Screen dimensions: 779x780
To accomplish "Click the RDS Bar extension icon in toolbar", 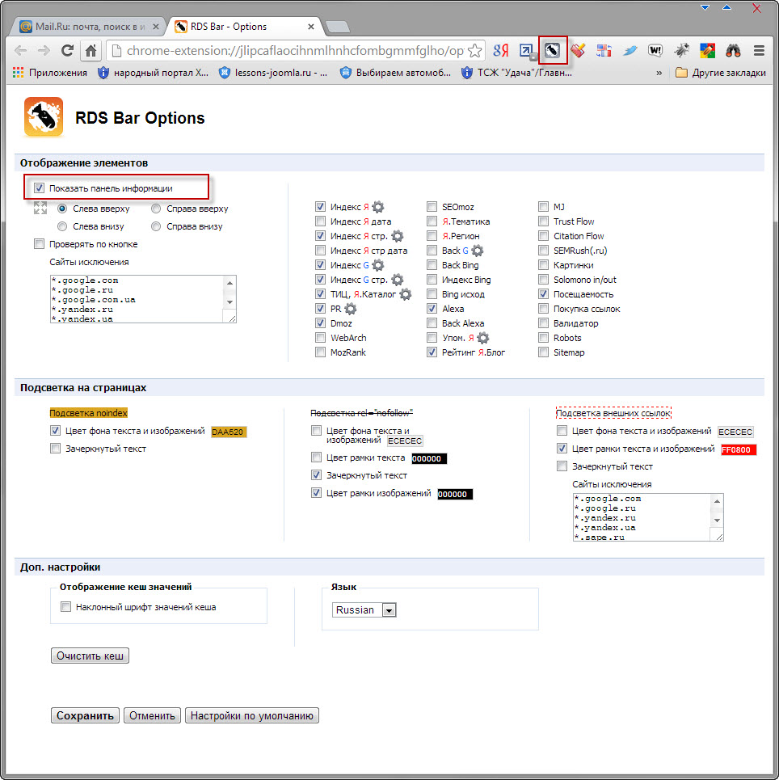I will click(552, 50).
